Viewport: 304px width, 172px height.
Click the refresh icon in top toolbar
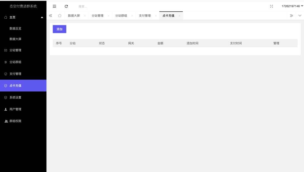click(x=66, y=6)
